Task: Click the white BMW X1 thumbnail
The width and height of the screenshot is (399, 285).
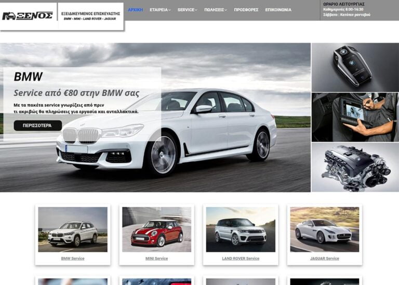Action: click(73, 230)
